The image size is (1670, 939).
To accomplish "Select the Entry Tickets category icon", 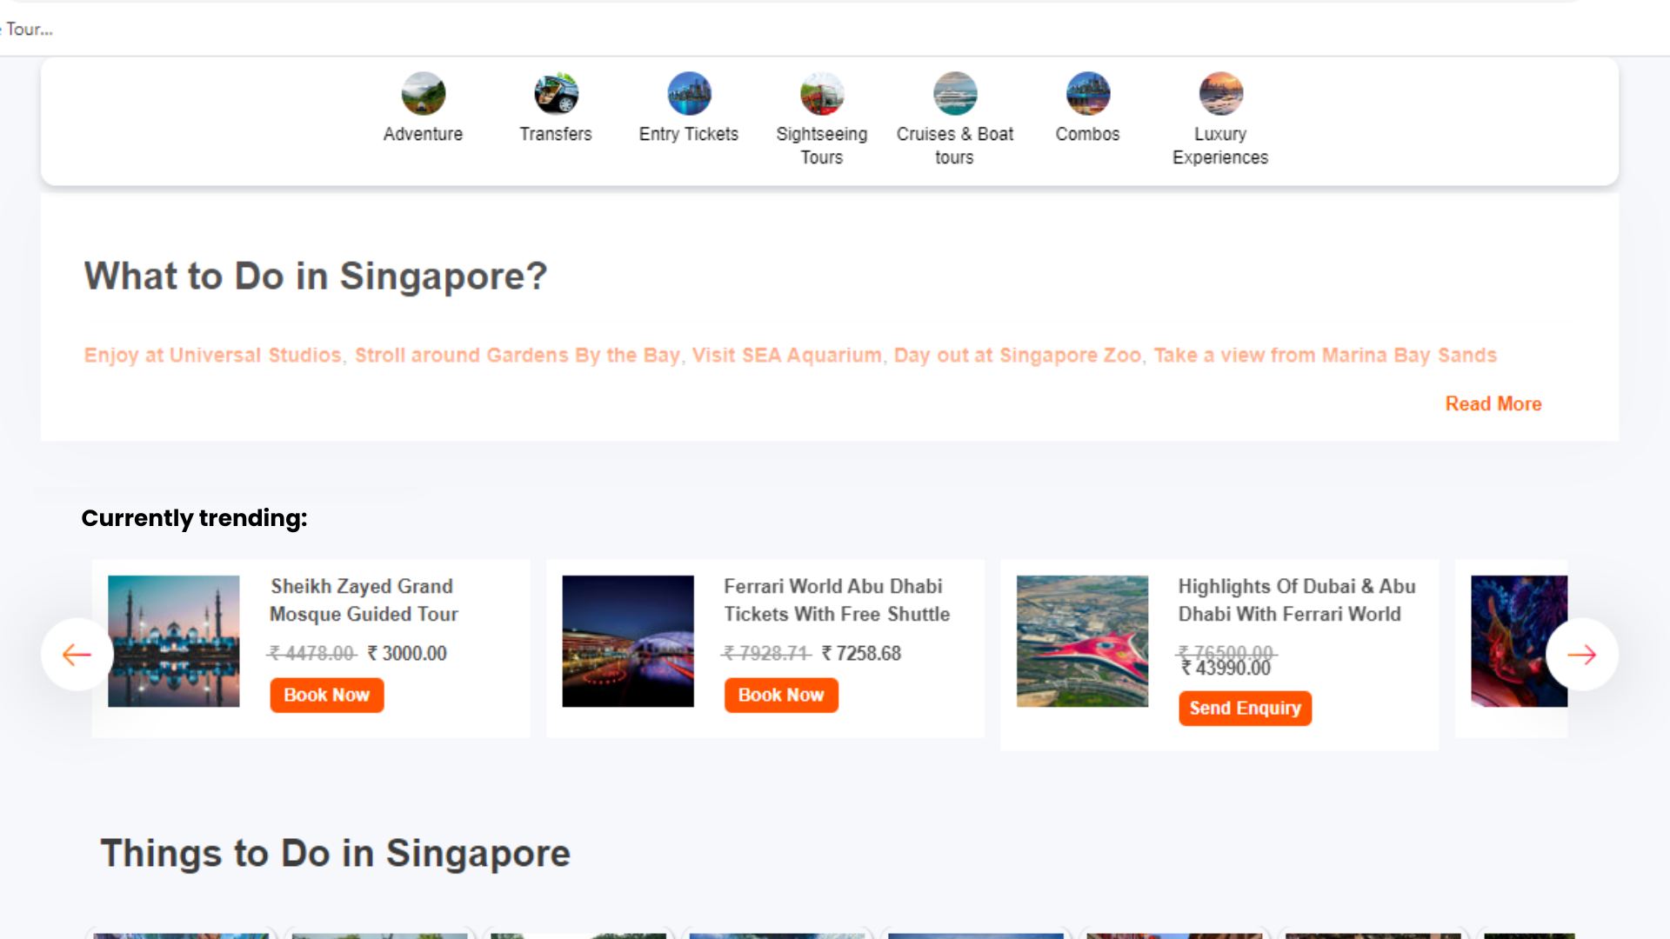I will point(689,94).
